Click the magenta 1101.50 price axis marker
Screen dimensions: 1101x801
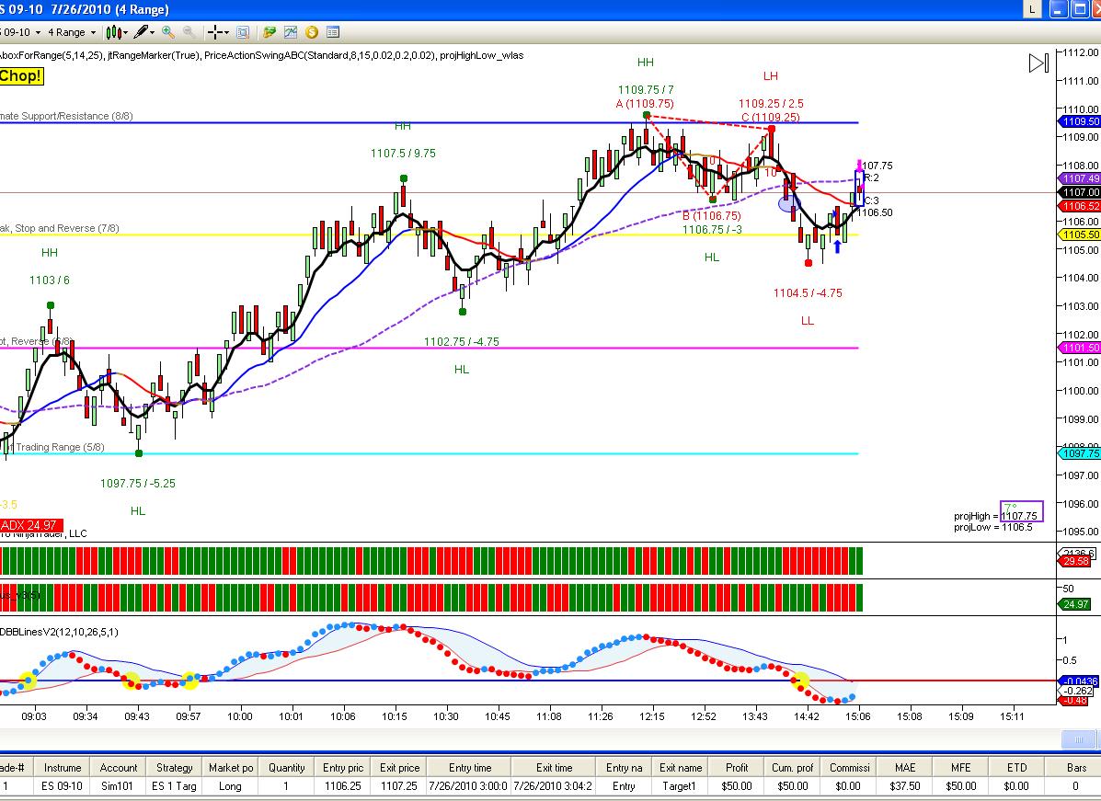coord(1079,348)
